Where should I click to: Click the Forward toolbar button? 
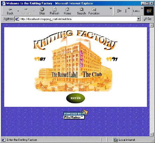coord(26,11)
